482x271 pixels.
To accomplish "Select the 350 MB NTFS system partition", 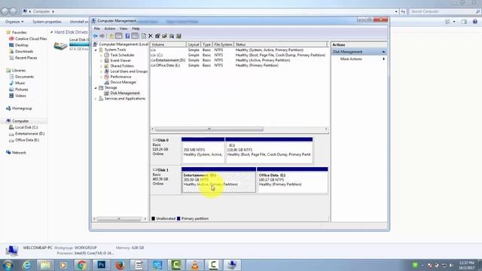I will (203, 151).
